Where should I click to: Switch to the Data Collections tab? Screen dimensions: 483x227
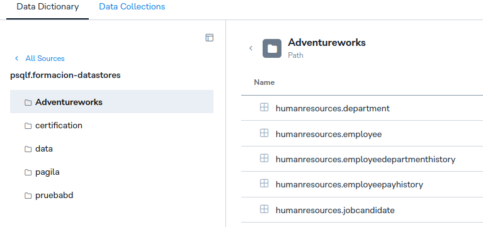tap(132, 7)
